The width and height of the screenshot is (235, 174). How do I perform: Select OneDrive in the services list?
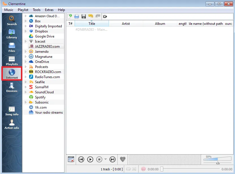tap(42, 61)
